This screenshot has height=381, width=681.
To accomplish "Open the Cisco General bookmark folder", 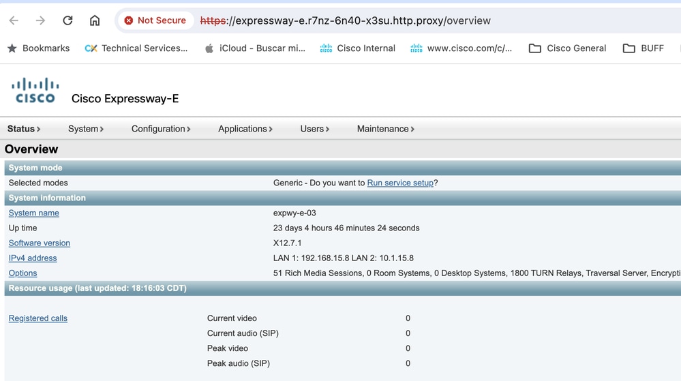I will (x=567, y=48).
